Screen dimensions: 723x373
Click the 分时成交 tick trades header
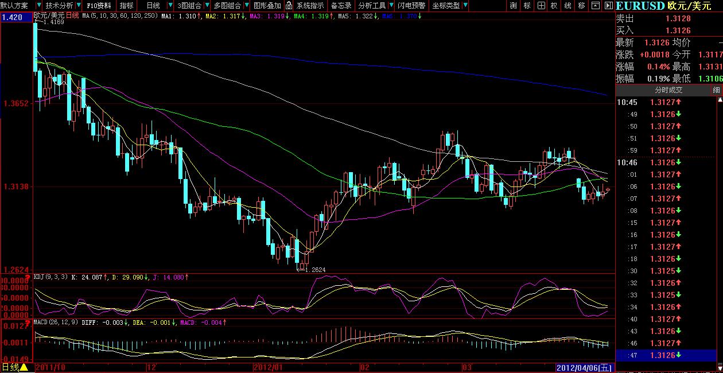tap(668, 90)
